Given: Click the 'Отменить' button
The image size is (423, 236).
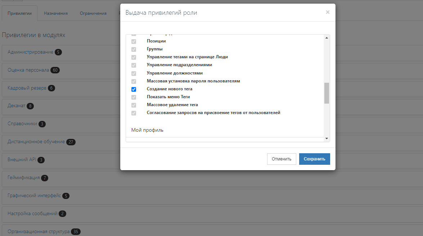Looking at the screenshot, I should pyautogui.click(x=282, y=159).
